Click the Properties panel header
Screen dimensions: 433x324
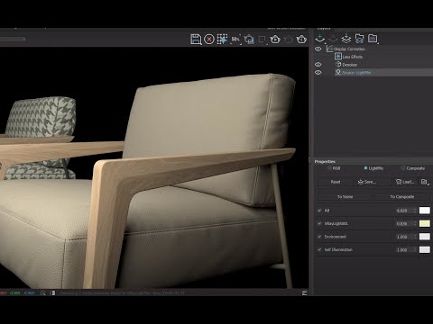click(x=373, y=161)
